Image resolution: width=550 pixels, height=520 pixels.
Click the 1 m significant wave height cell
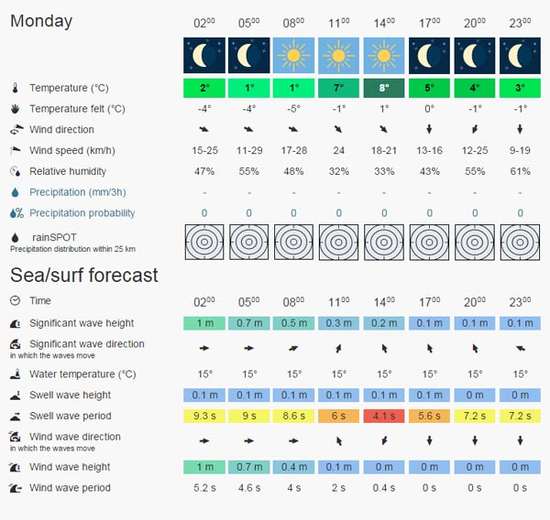(203, 323)
